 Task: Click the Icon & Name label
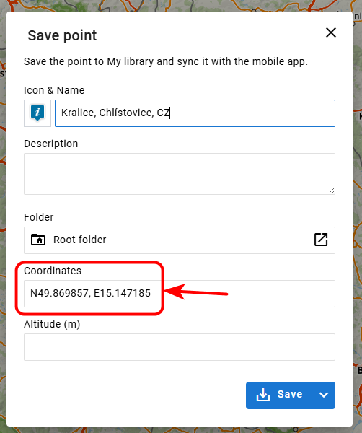54,90
